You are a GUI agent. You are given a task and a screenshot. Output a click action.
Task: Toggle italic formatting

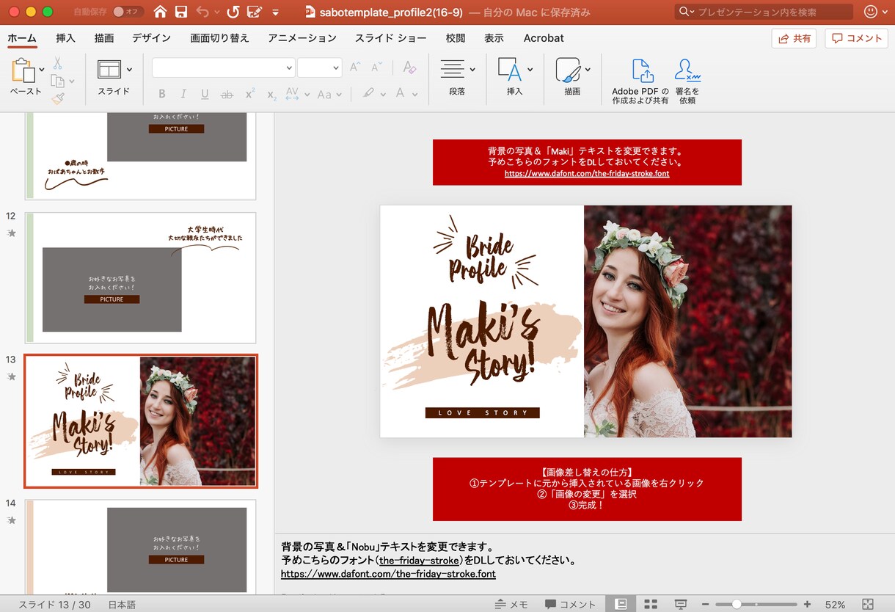pyautogui.click(x=183, y=94)
